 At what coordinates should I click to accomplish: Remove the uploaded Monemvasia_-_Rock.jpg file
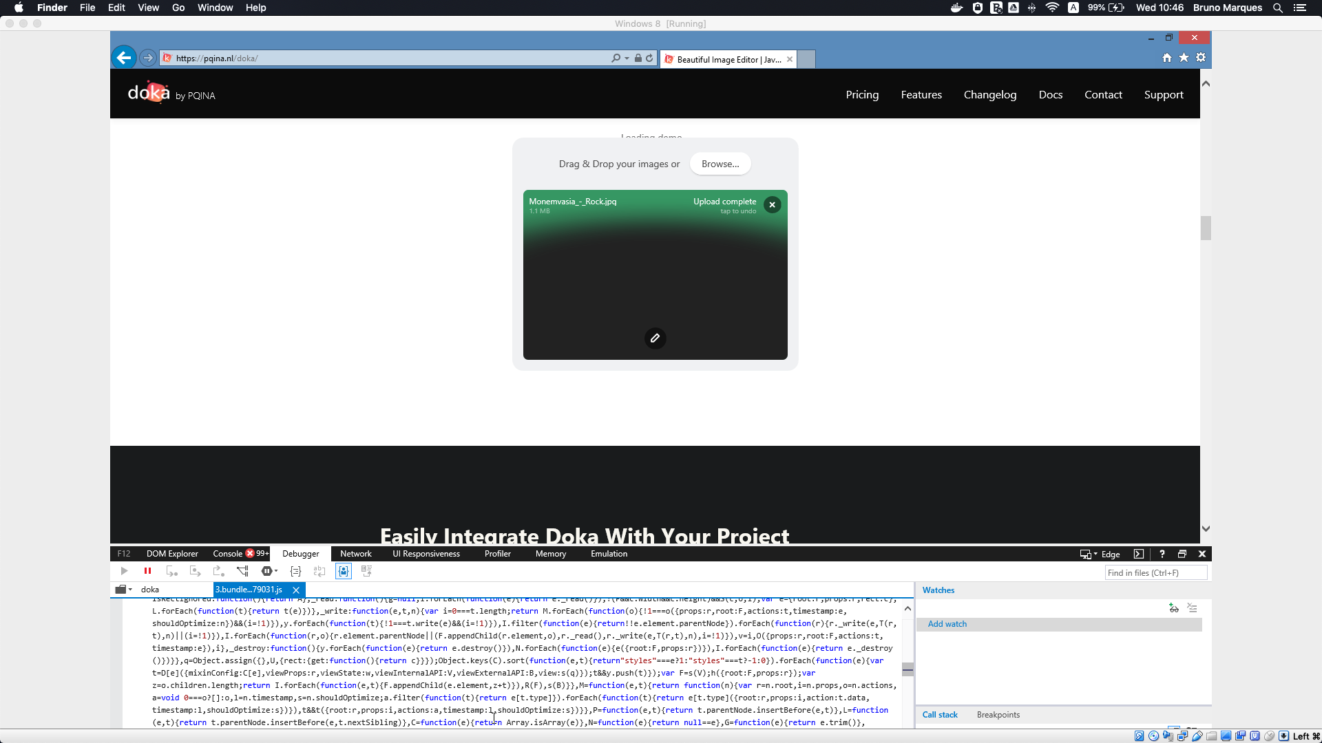pyautogui.click(x=773, y=204)
